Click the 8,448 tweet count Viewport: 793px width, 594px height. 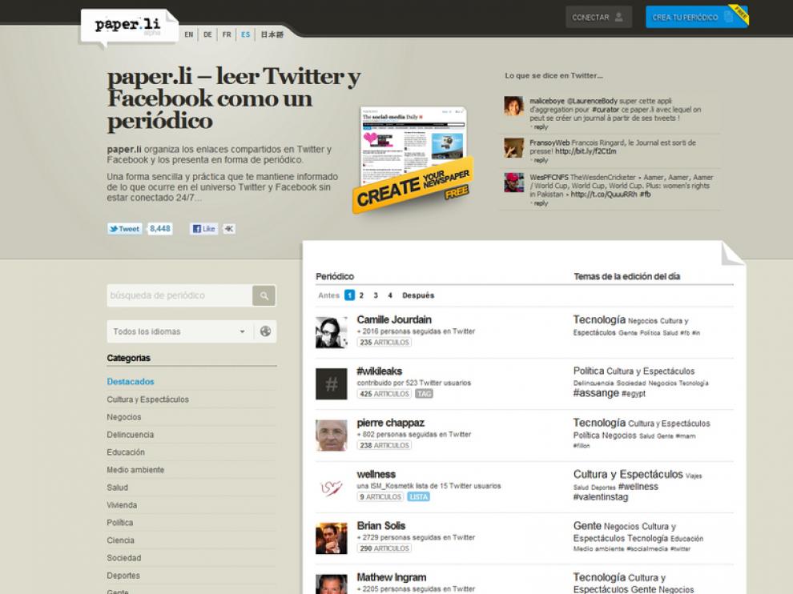160,229
